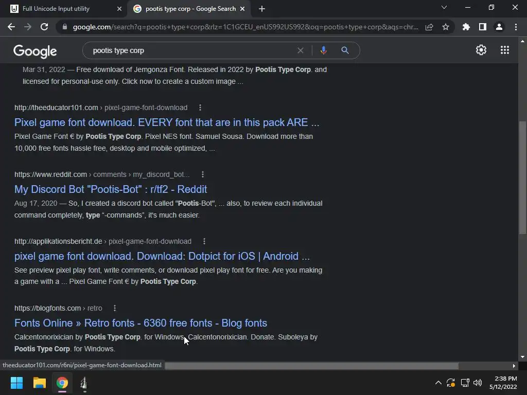Open Pixel game font download EVERY font link
Image resolution: width=527 pixels, height=395 pixels.
click(x=167, y=122)
